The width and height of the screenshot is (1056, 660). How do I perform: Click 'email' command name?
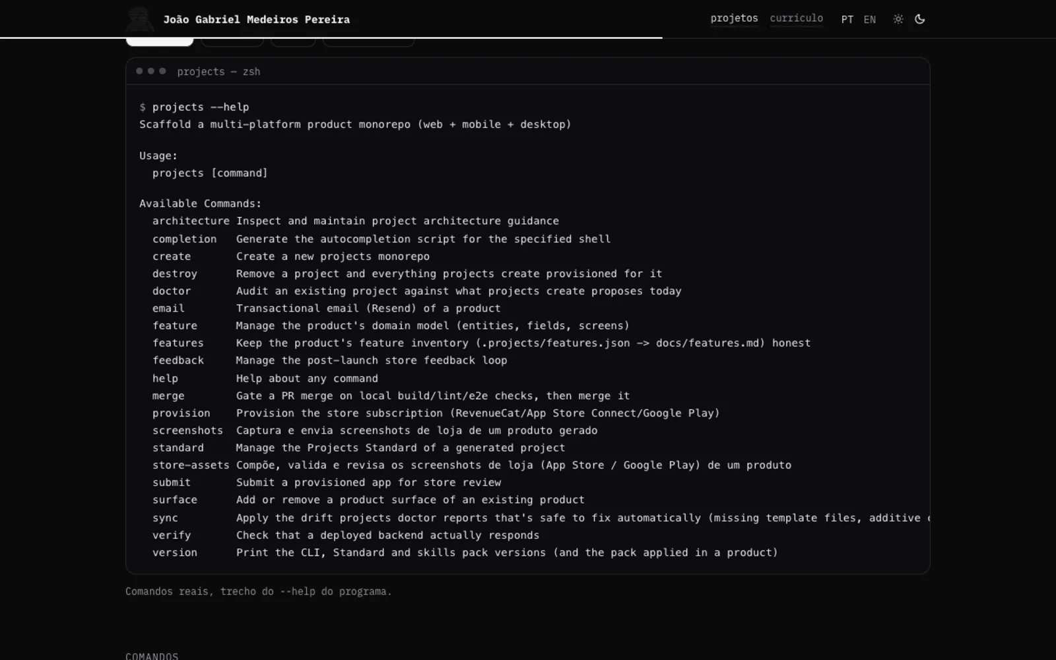point(168,308)
